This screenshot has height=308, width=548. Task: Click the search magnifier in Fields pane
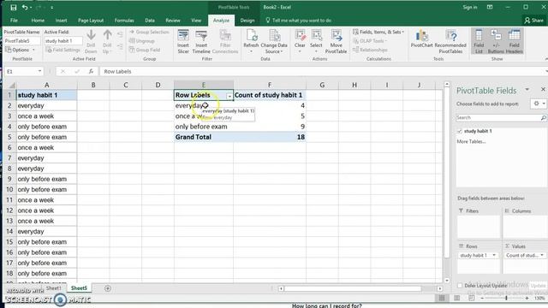[x=543, y=118]
